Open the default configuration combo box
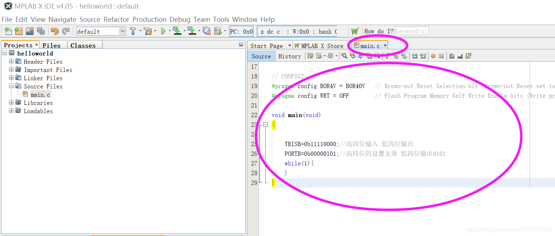The height and width of the screenshot is (236, 555). [101, 32]
